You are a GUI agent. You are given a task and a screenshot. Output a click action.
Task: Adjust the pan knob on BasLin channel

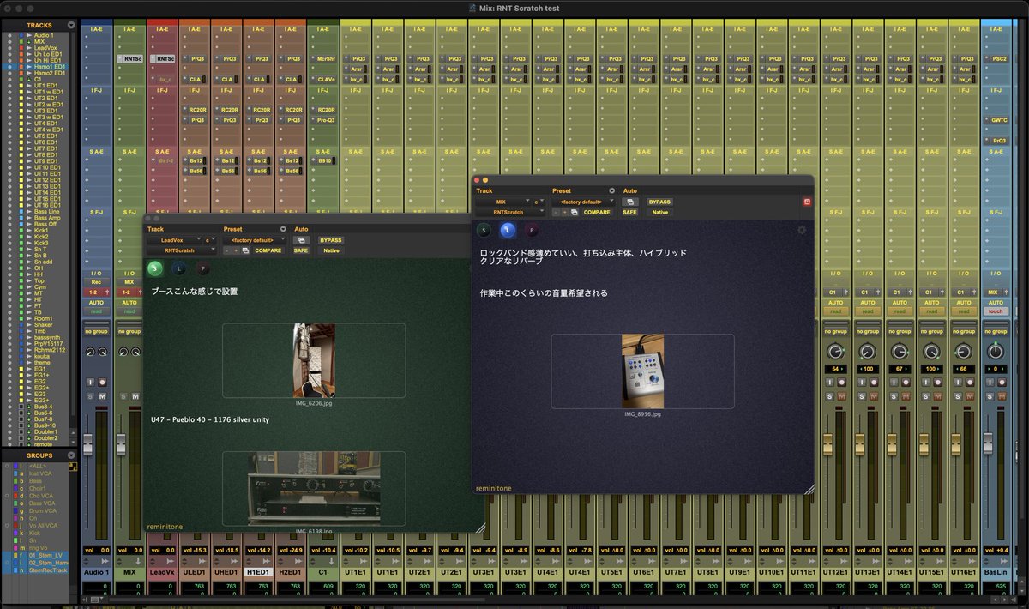995,353
